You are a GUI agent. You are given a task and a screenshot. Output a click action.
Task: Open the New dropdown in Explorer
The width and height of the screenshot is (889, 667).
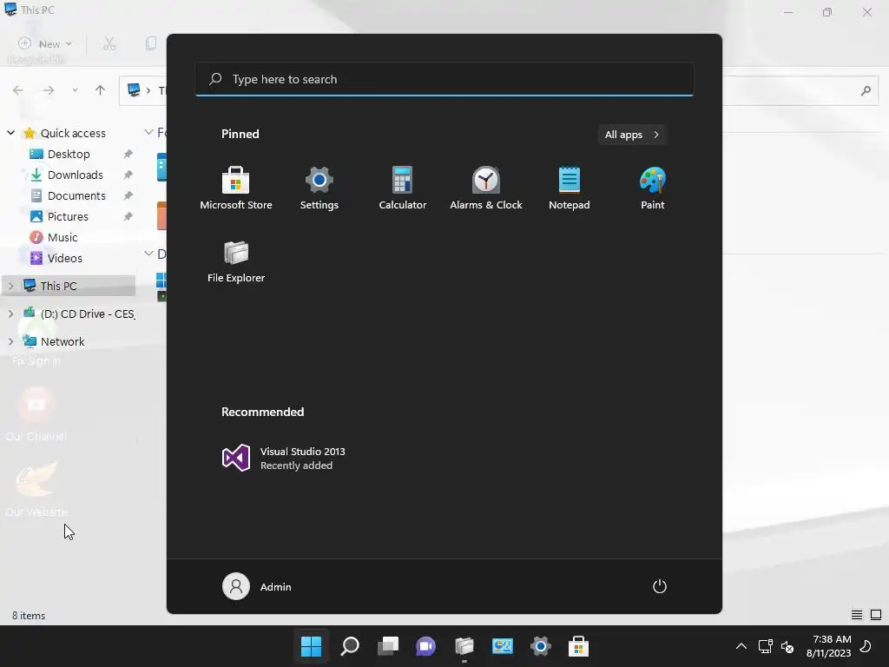45,43
